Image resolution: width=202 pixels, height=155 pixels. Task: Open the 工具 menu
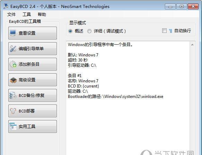pos(27,15)
